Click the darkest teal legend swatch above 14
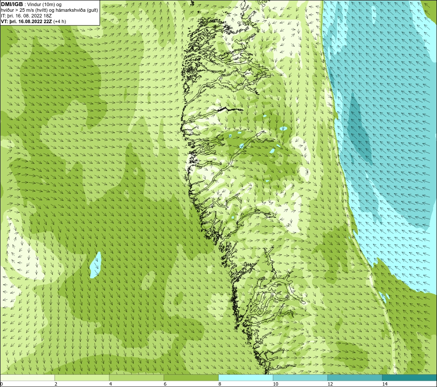 (x=410, y=377)
